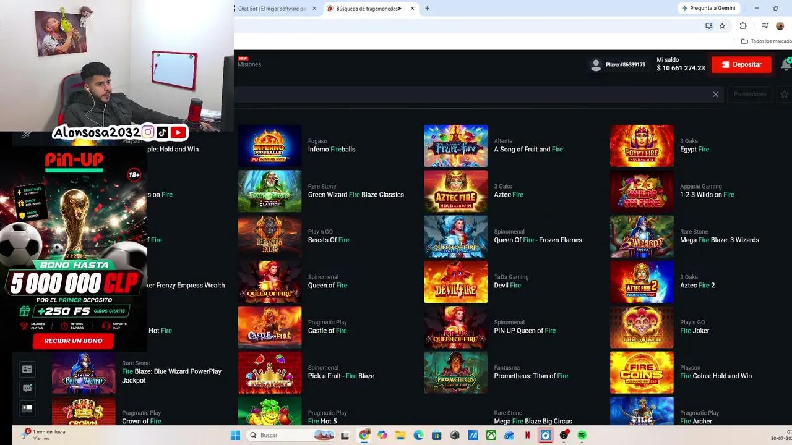This screenshot has width=792, height=445.
Task: Click the Crown of Fire title
Action: click(x=142, y=422)
